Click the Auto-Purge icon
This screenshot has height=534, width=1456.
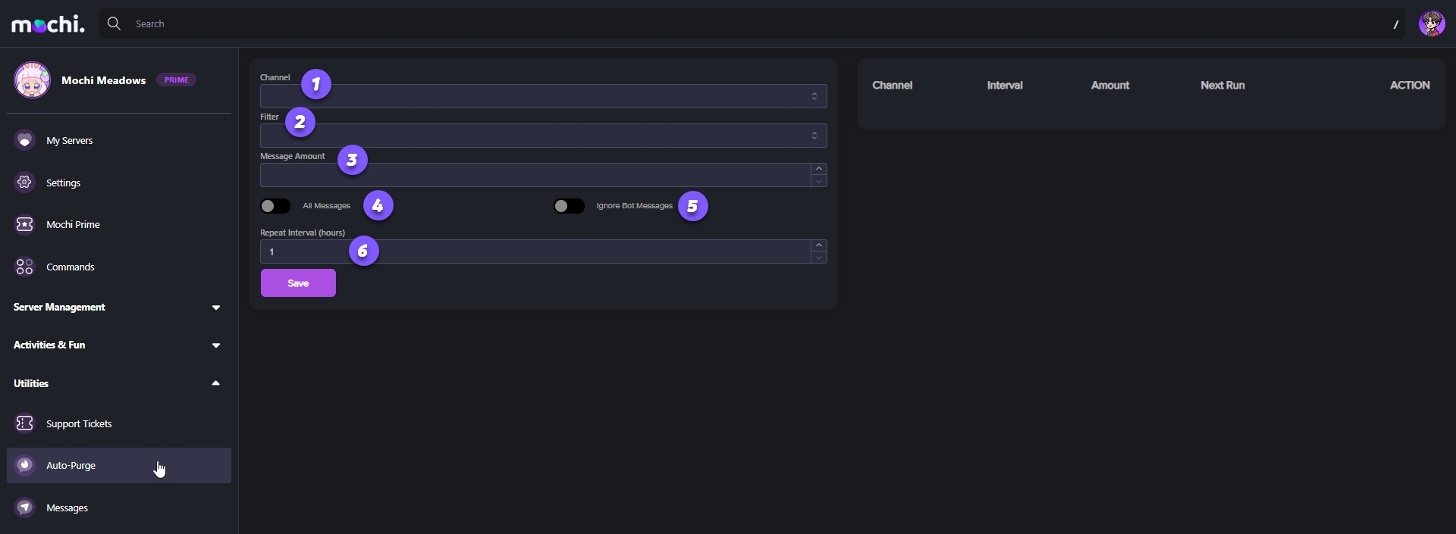point(25,465)
